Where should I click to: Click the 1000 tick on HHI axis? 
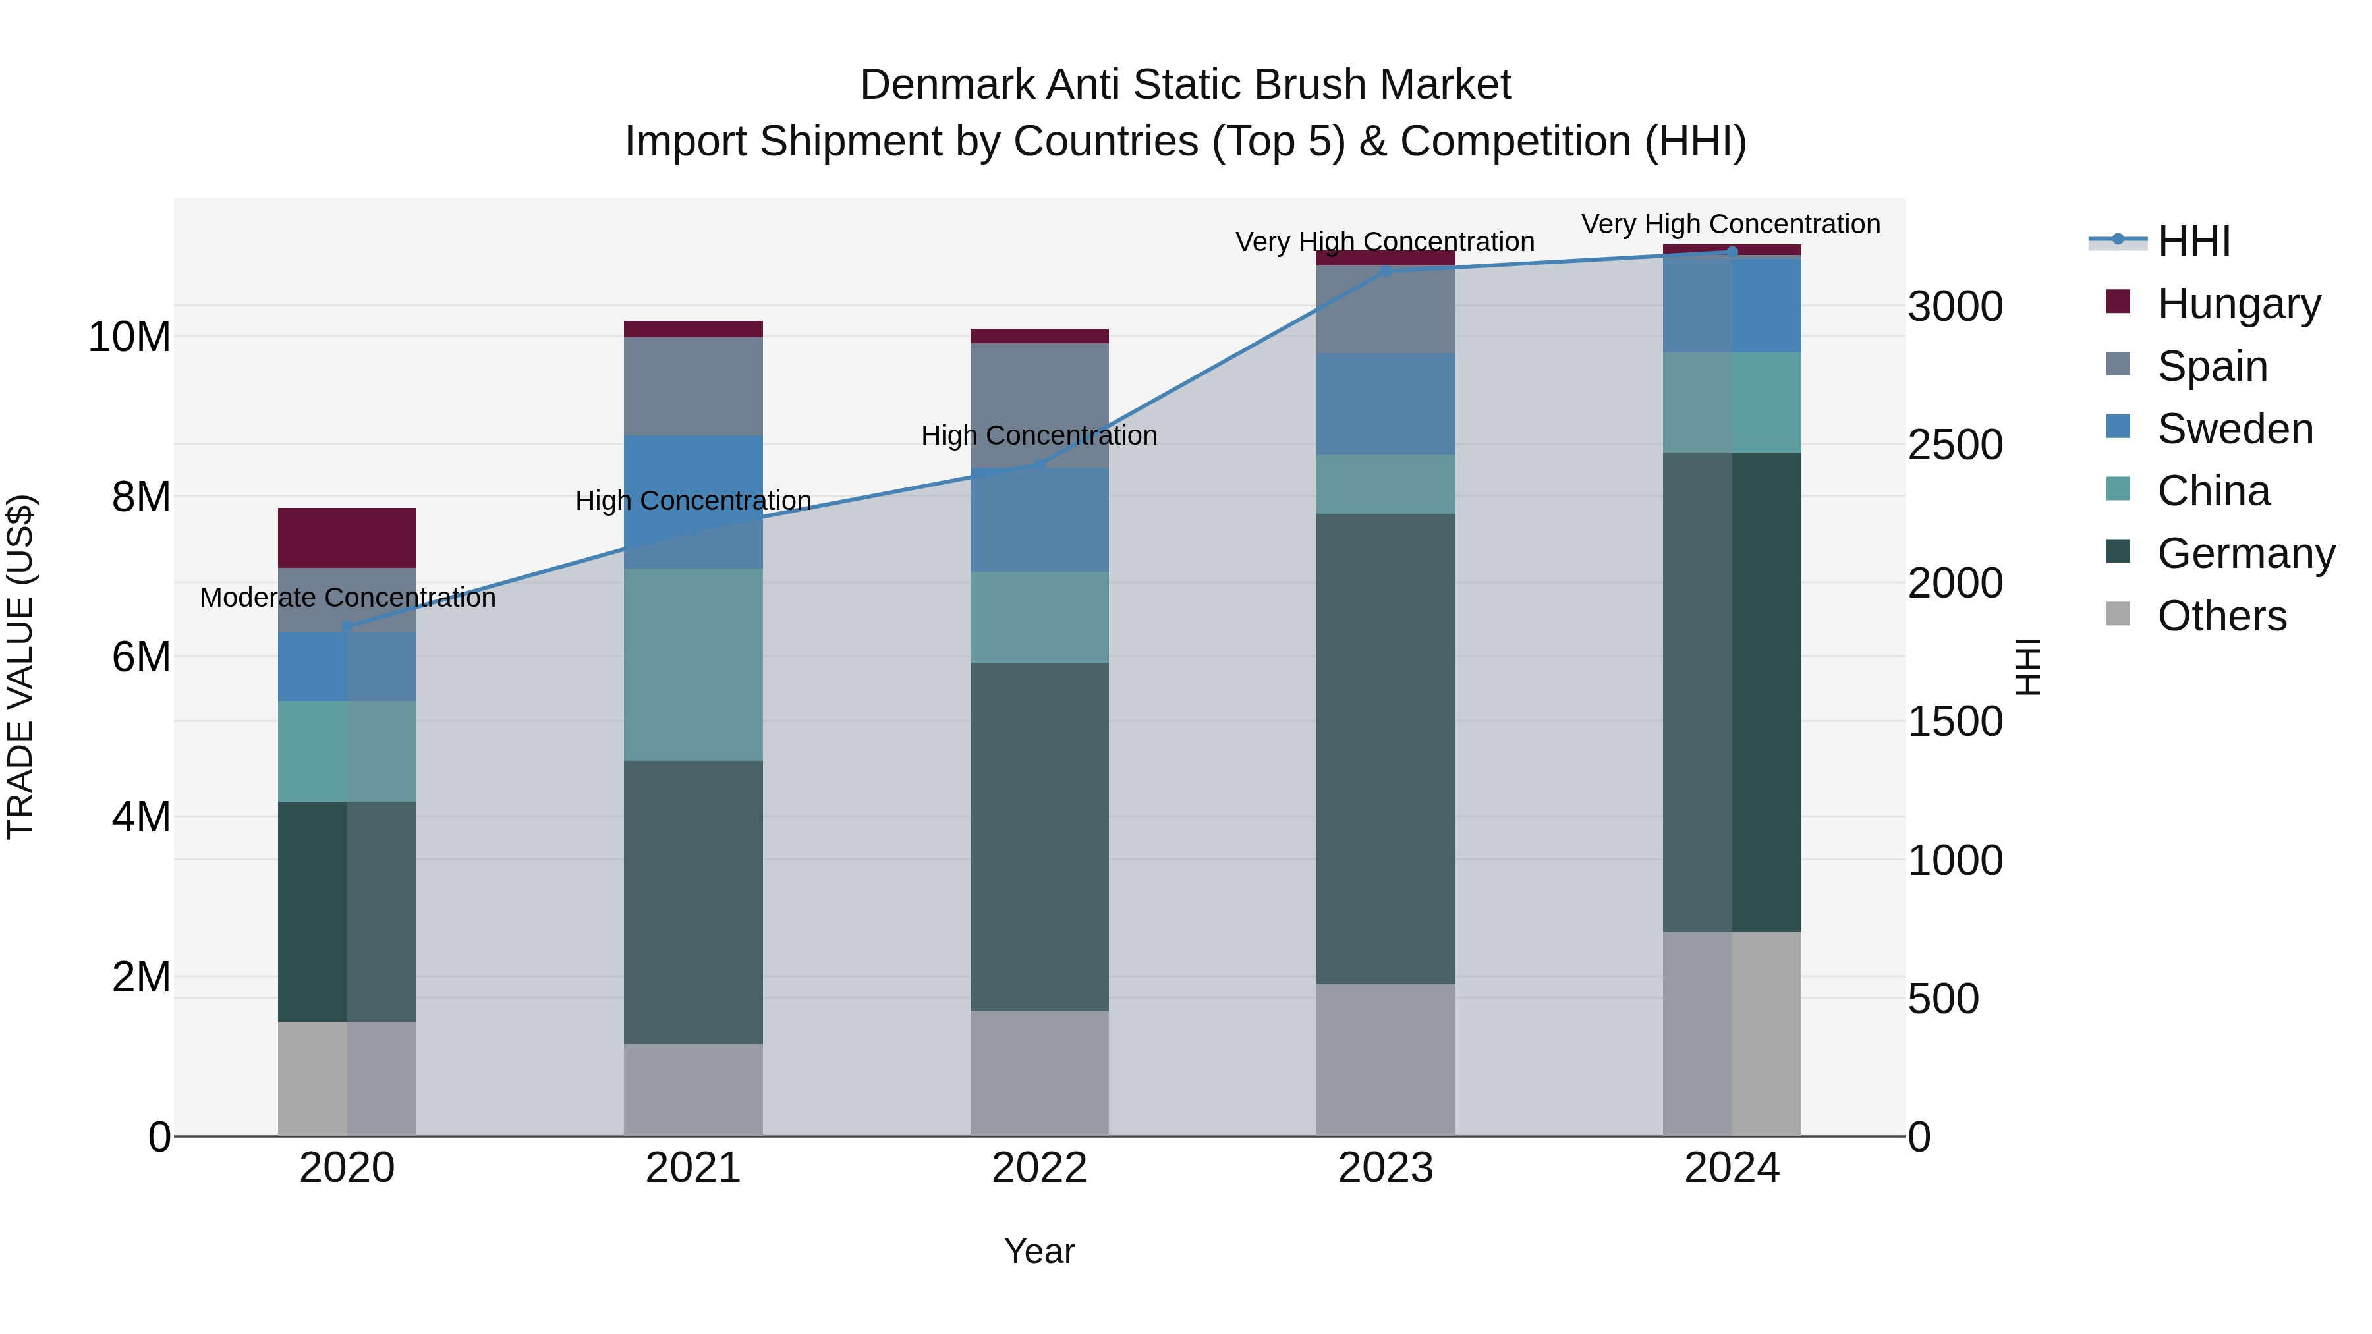click(1956, 861)
